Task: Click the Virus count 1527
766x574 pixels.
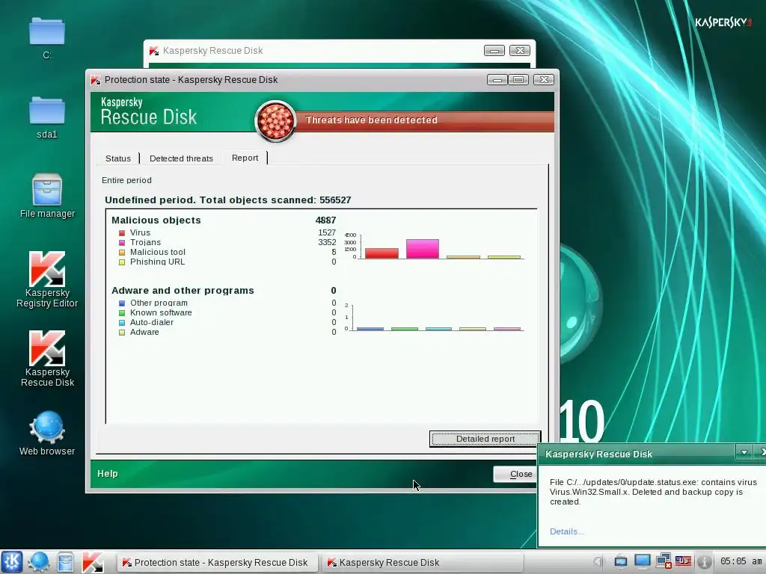Action: pyautogui.click(x=327, y=232)
